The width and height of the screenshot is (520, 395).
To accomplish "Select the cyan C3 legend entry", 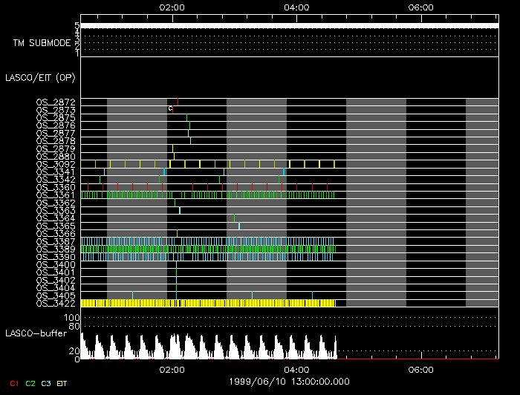I will click(47, 383).
